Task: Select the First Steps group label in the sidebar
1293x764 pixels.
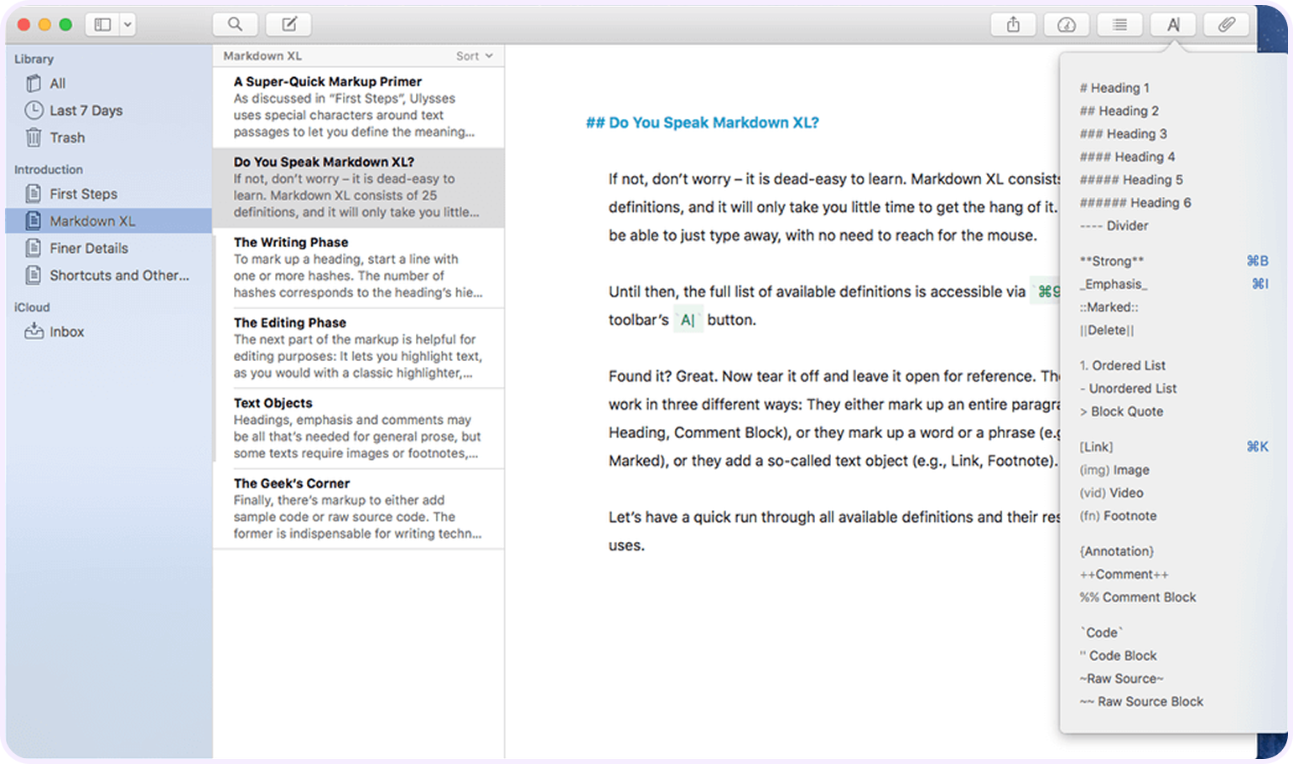Action: 84,194
